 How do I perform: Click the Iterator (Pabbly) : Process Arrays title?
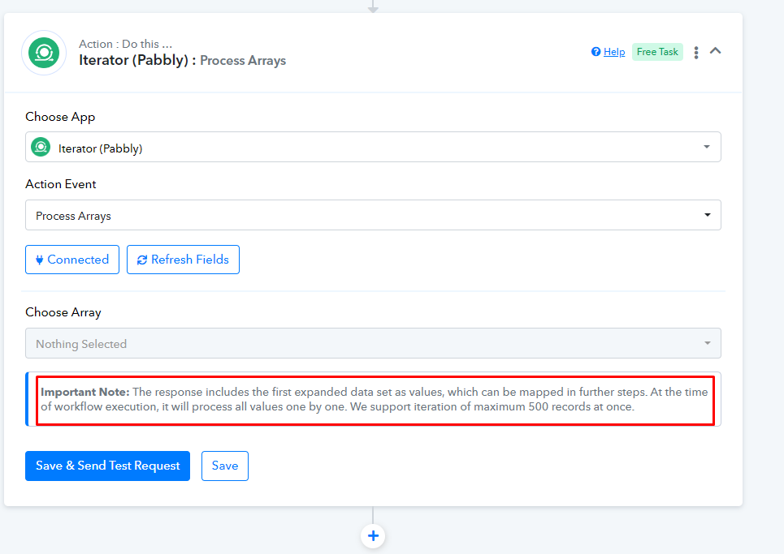point(182,60)
